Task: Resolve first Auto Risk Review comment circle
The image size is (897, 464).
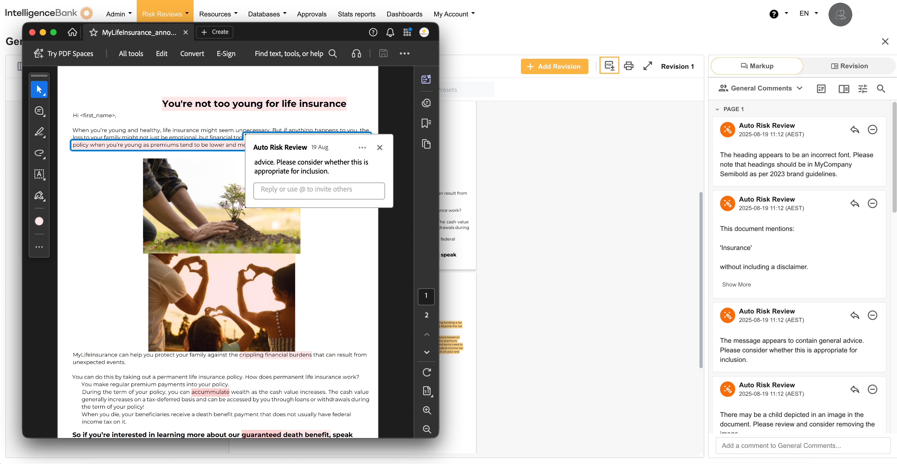Action: (872, 130)
